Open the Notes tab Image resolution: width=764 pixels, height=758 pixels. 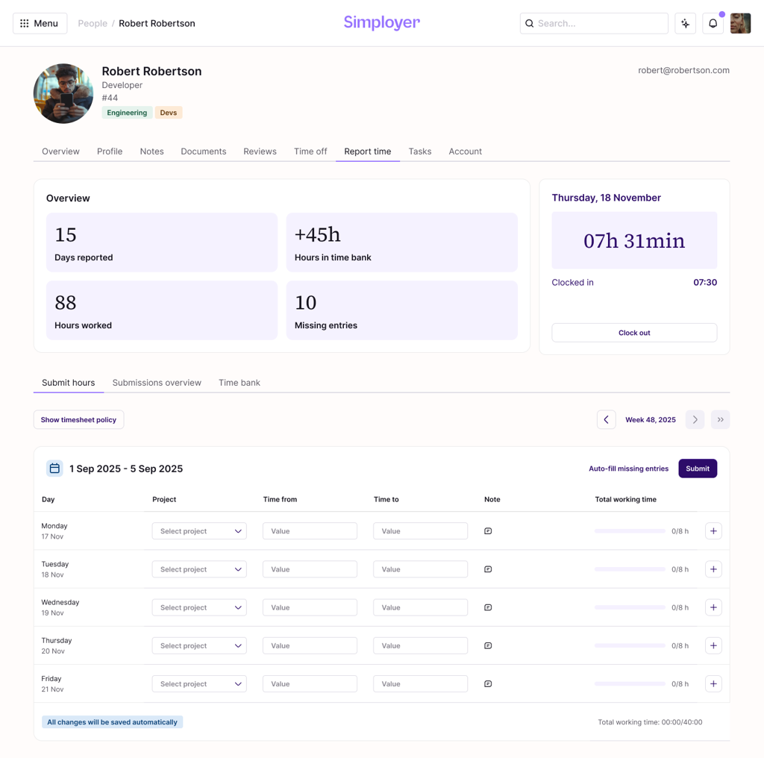(x=151, y=151)
